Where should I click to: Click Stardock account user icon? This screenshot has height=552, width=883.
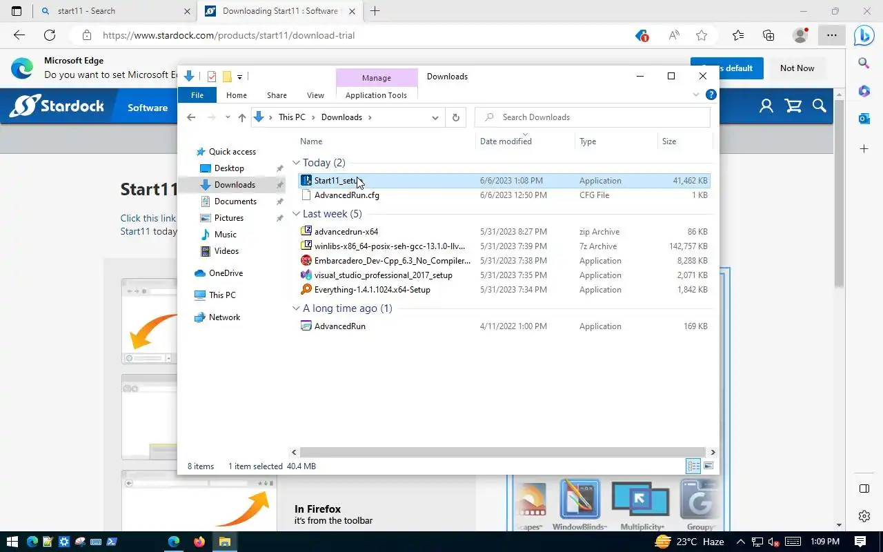[766, 106]
